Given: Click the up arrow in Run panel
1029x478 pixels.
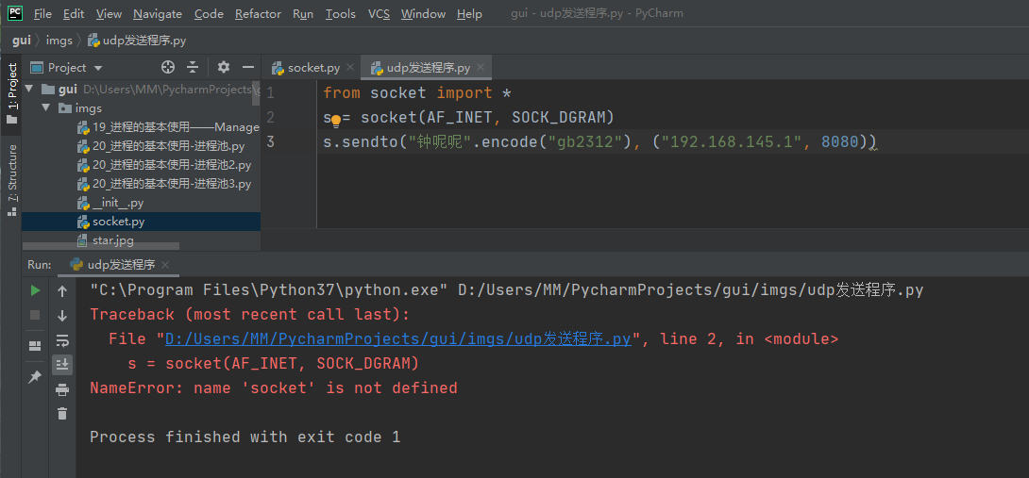Looking at the screenshot, I should click(x=62, y=290).
